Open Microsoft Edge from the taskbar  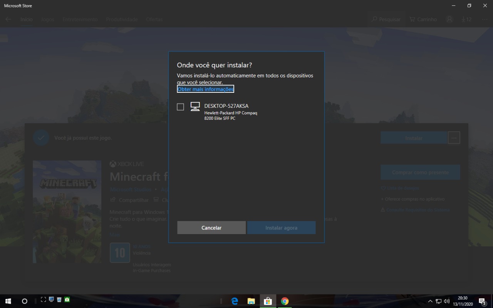235,301
